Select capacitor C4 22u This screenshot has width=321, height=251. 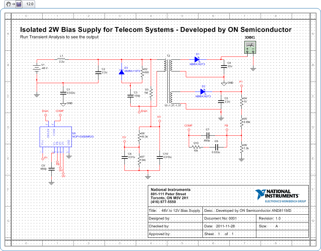(x=224, y=66)
